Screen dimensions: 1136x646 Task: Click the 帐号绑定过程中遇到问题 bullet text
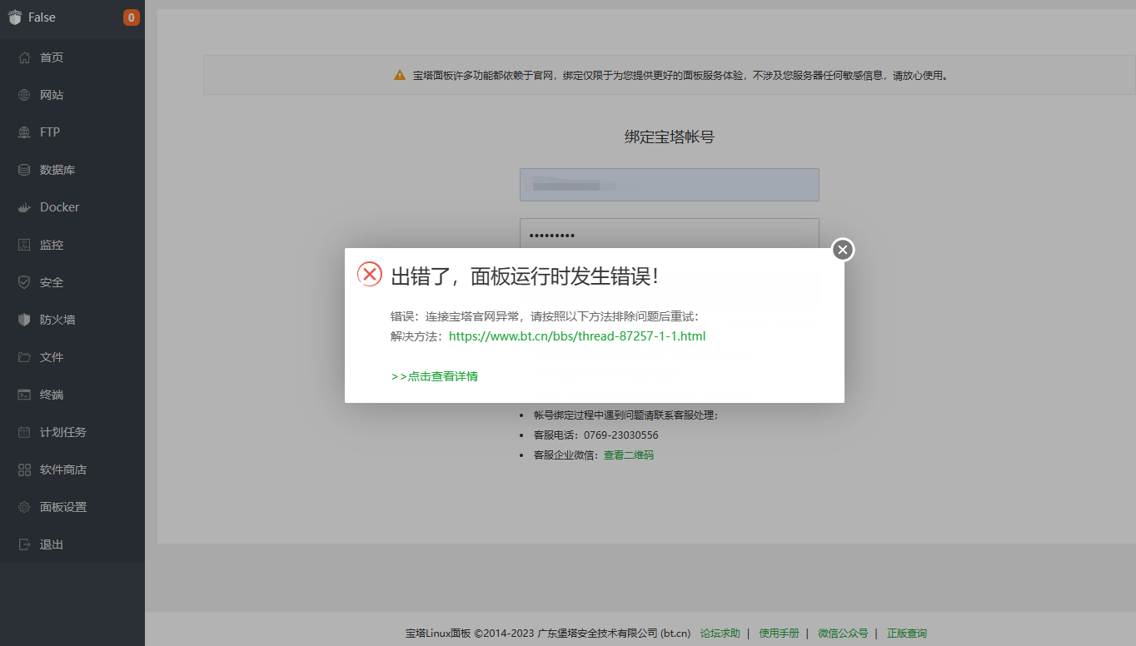tap(625, 415)
